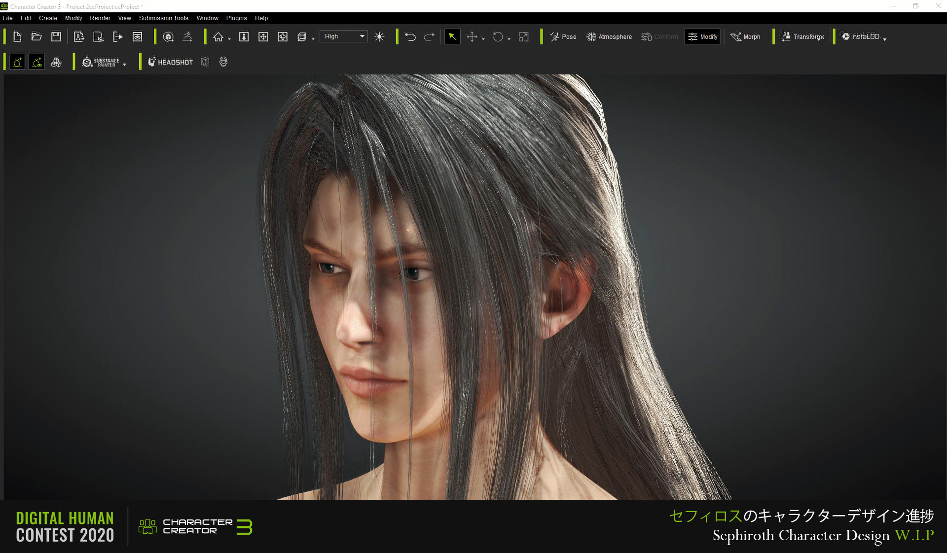
Task: Open the Render menu
Action: [x=100, y=18]
